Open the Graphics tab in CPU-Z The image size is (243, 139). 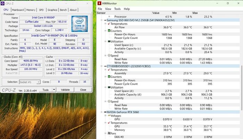tap(52, 10)
